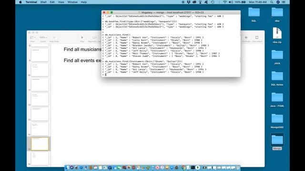Click the Brandon Jacobs result row

tap(156, 46)
